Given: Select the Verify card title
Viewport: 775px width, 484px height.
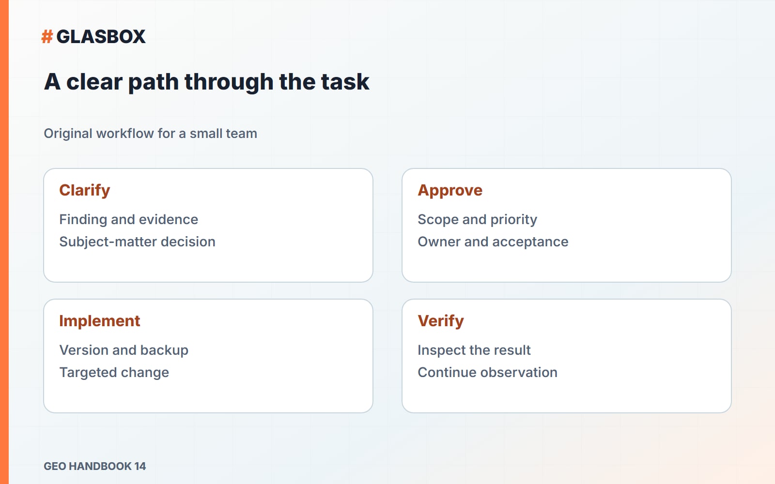Looking at the screenshot, I should pyautogui.click(x=441, y=321).
